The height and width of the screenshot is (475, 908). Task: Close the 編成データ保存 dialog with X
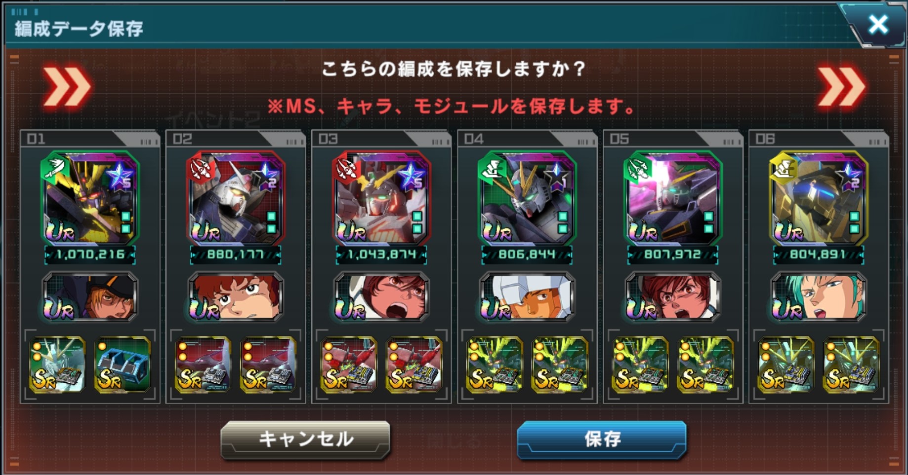[x=878, y=24]
